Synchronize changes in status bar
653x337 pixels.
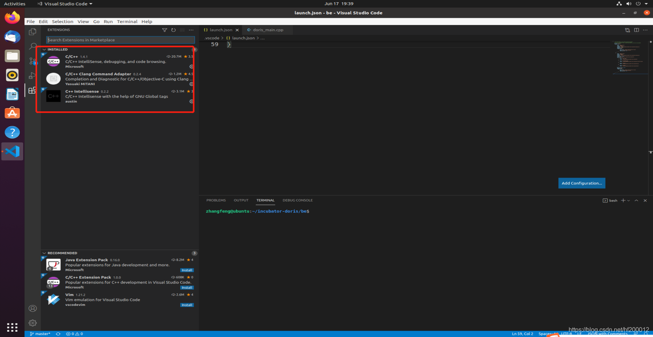58,334
